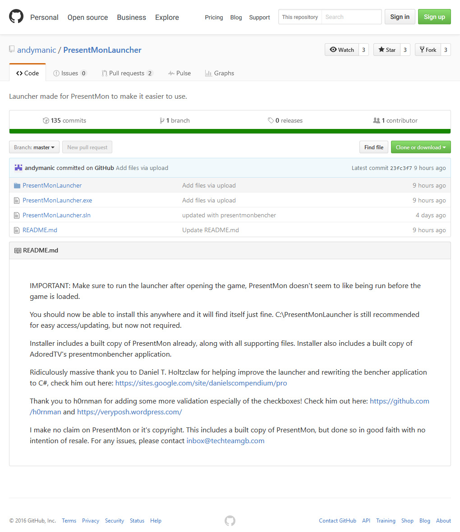
Task: Click andymanic's avatar in the commit bar
Action: click(18, 168)
